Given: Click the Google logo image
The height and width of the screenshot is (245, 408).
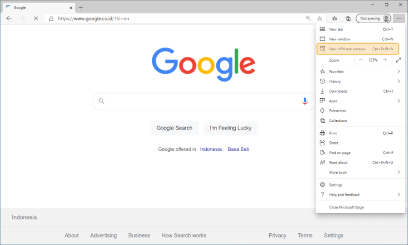Looking at the screenshot, I should click(204, 64).
